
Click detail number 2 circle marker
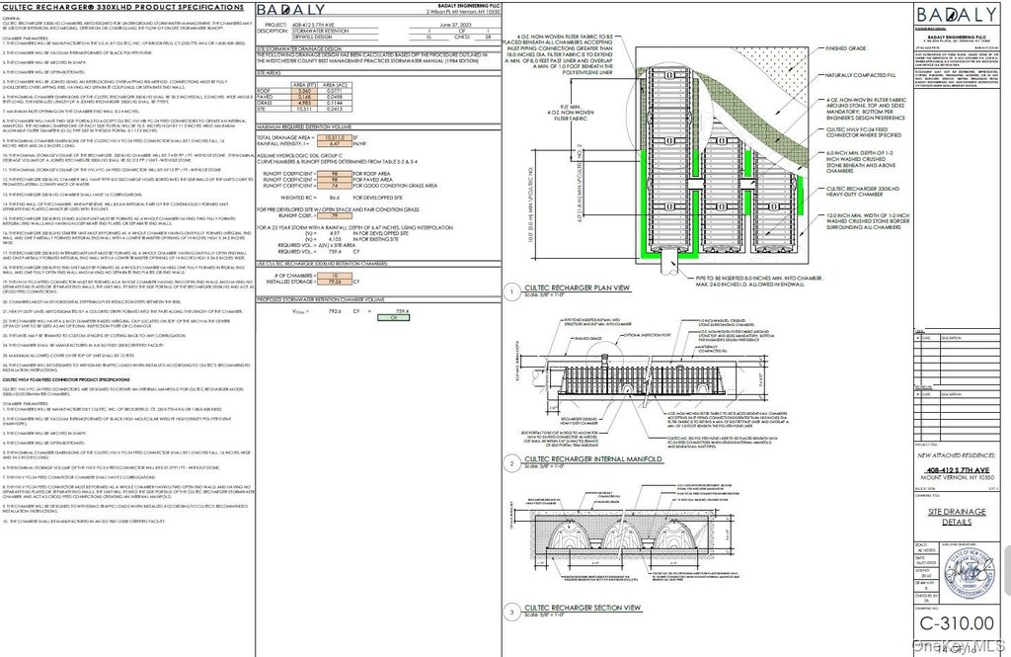click(x=512, y=462)
